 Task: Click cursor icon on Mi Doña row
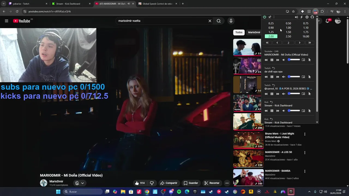[x=309, y=60]
